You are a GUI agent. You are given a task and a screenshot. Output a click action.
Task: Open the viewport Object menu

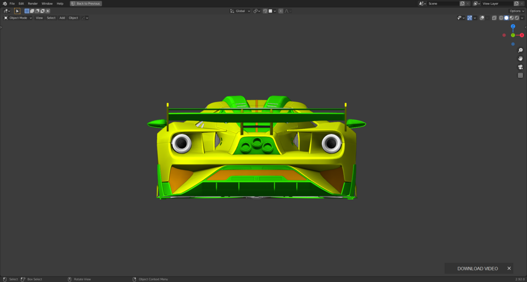(73, 18)
